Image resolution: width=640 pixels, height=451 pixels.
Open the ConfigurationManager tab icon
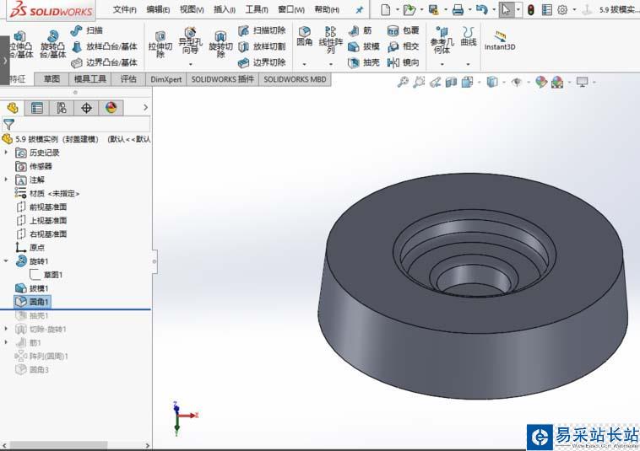click(x=61, y=108)
